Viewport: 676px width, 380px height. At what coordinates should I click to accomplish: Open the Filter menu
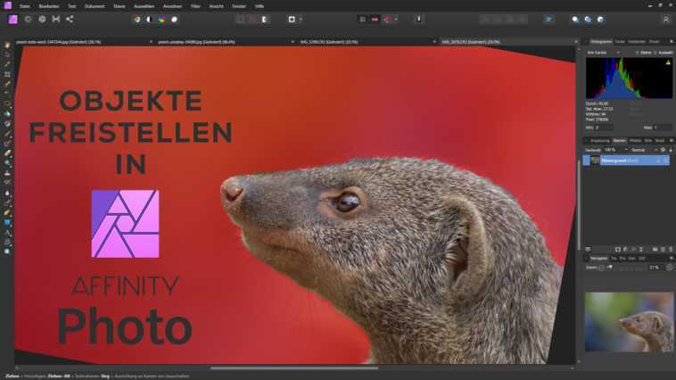pyautogui.click(x=195, y=6)
